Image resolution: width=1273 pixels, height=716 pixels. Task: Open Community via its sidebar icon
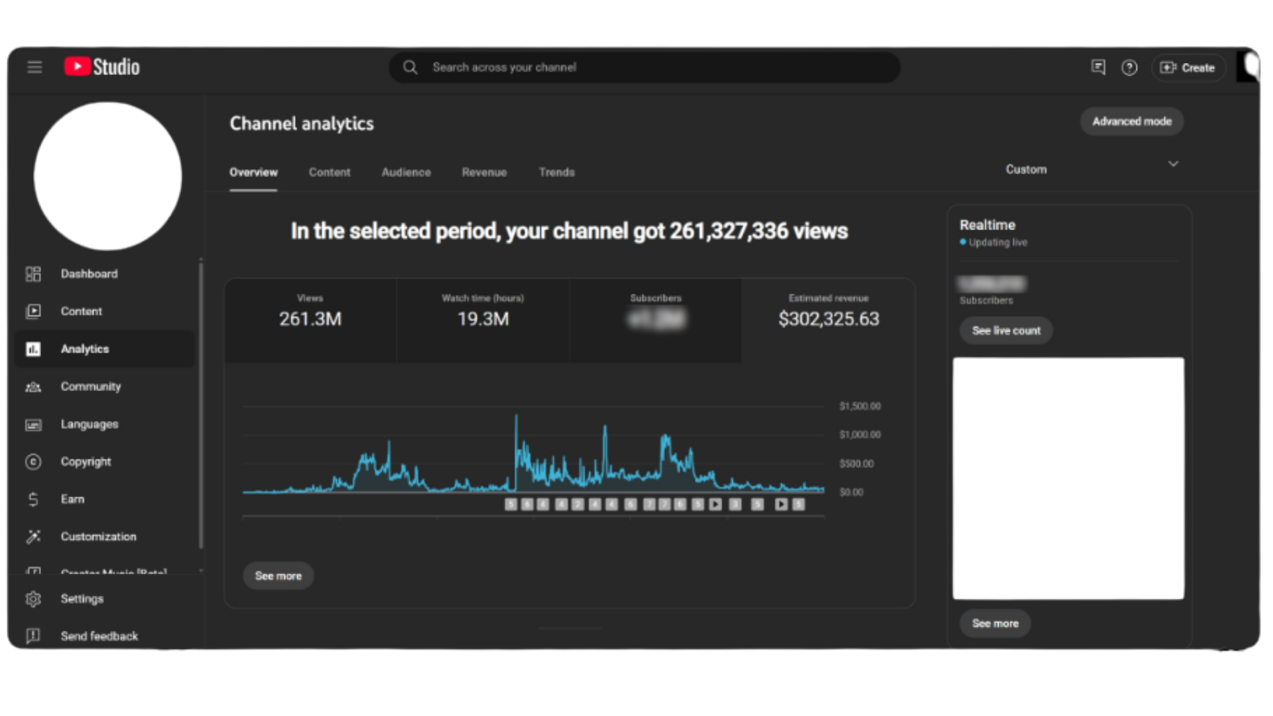(x=33, y=387)
